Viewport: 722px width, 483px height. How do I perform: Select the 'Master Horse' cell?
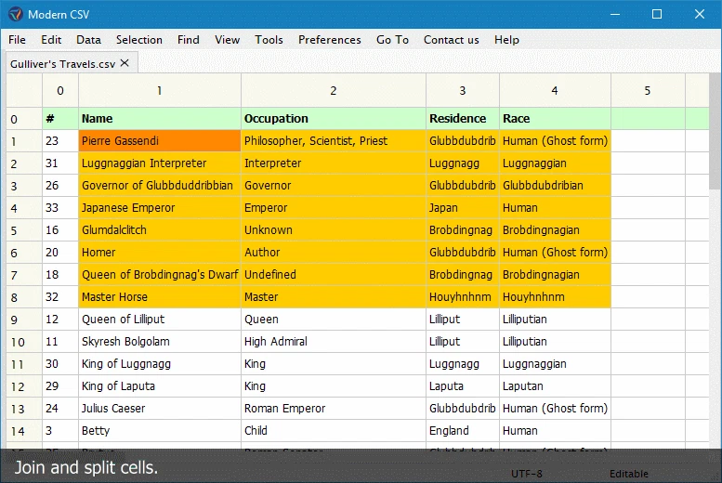[x=160, y=297]
